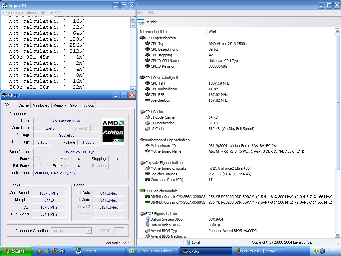Click the AMD Athlon XP logo in CPU-Z

click(x=113, y=131)
